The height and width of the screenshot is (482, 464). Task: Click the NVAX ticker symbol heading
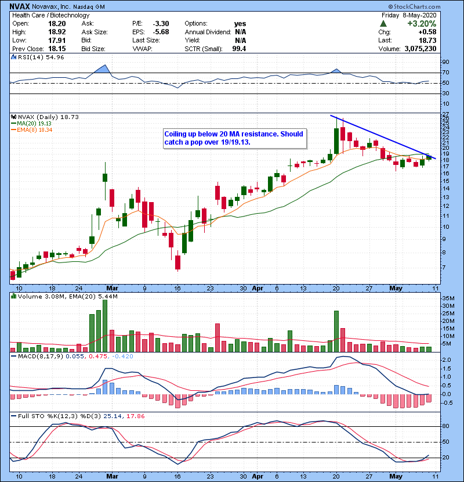tap(19, 6)
